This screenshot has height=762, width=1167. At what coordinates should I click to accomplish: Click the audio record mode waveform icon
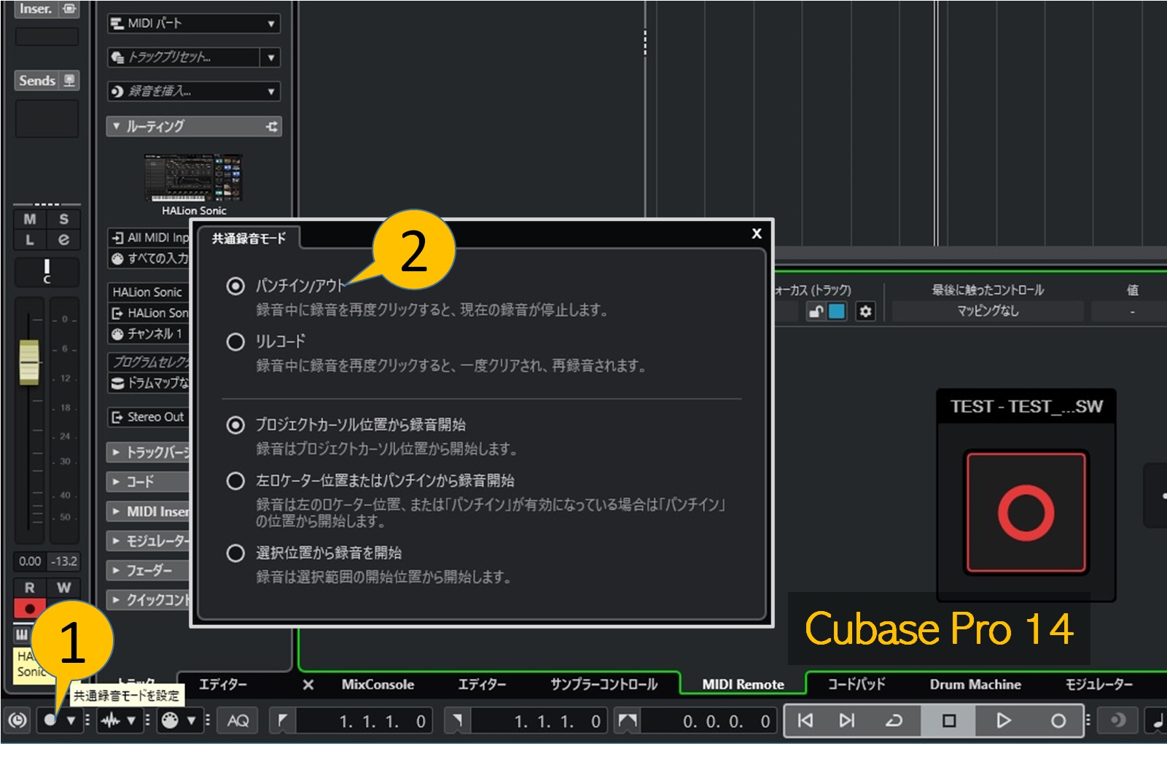110,720
